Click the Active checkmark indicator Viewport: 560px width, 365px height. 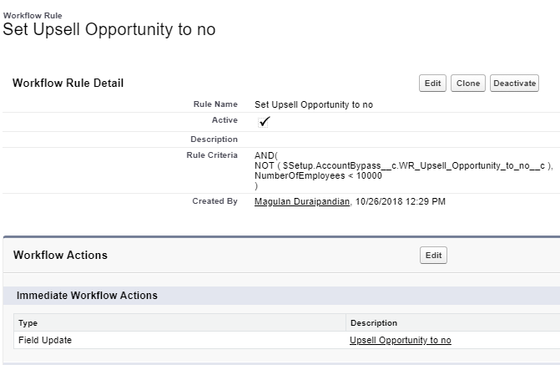(264, 122)
